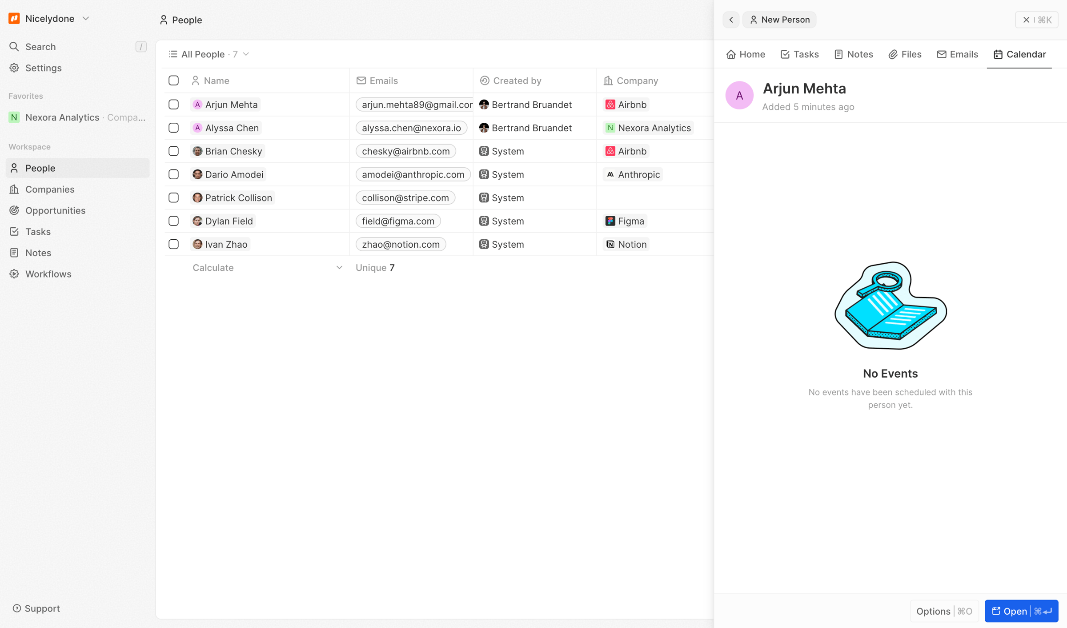This screenshot has height=628, width=1067.
Task: Click the Airbnb logo chip for Brian Chesky
Action: tap(626, 151)
